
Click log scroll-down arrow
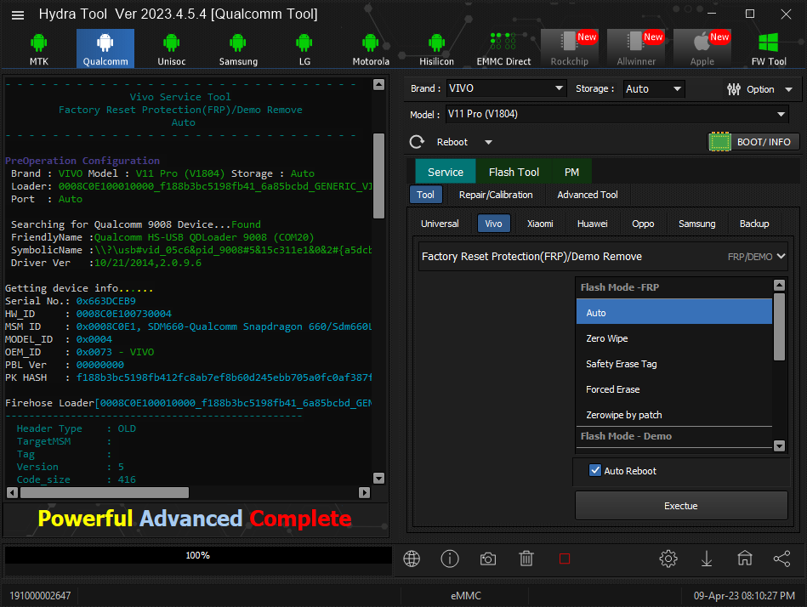click(378, 478)
